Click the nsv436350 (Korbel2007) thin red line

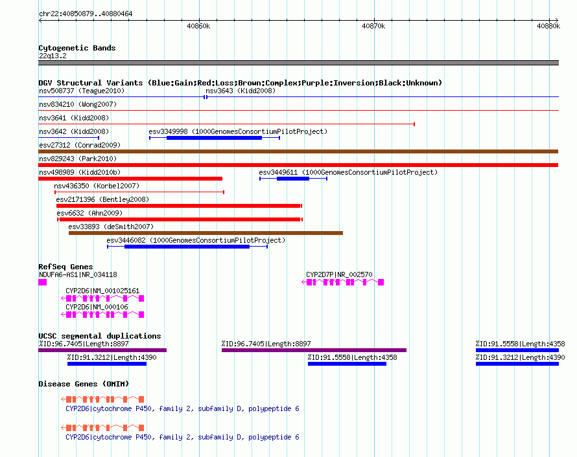[139, 192]
